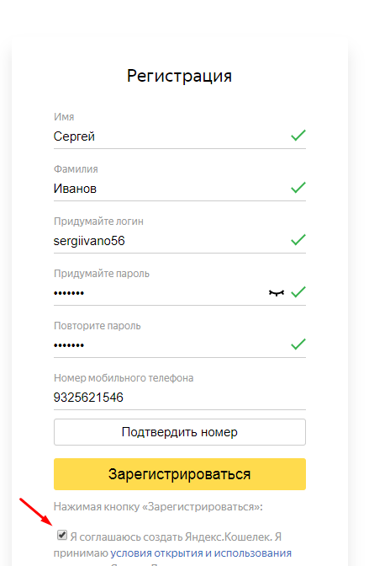
Task: Select the phone number field 9325621546
Action: click(x=180, y=398)
